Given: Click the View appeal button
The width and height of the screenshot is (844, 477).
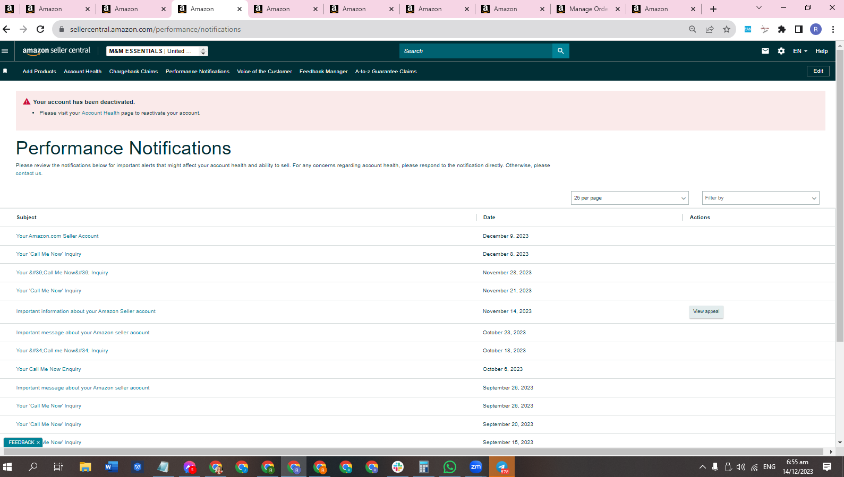Looking at the screenshot, I should (706, 312).
